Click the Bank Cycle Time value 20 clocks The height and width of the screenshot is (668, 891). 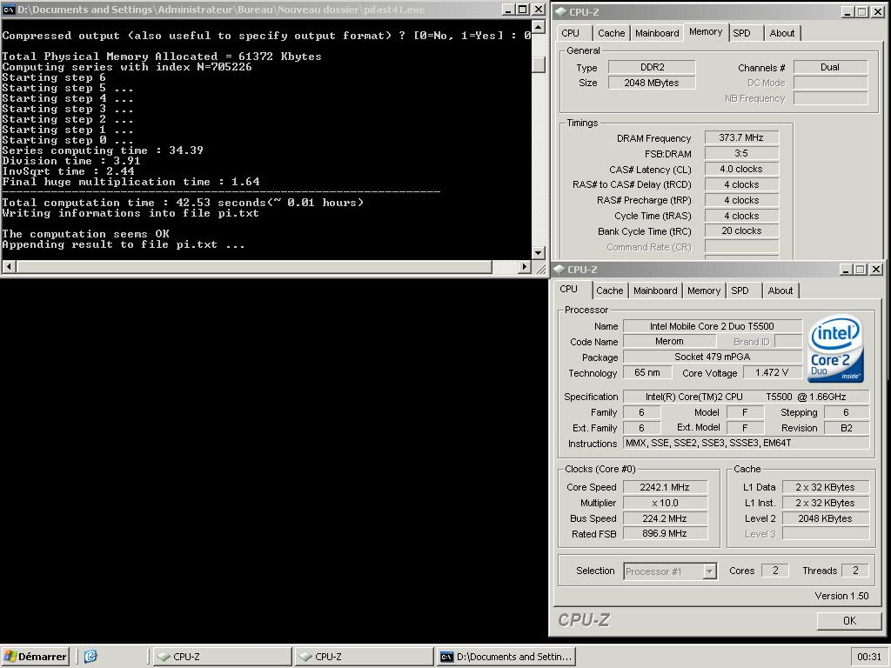[741, 230]
